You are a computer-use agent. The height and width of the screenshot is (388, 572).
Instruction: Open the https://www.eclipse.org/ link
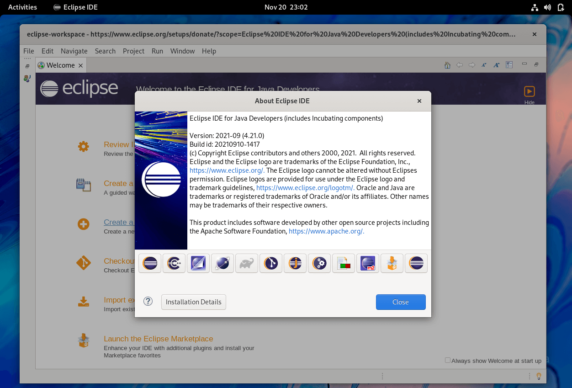227,170
